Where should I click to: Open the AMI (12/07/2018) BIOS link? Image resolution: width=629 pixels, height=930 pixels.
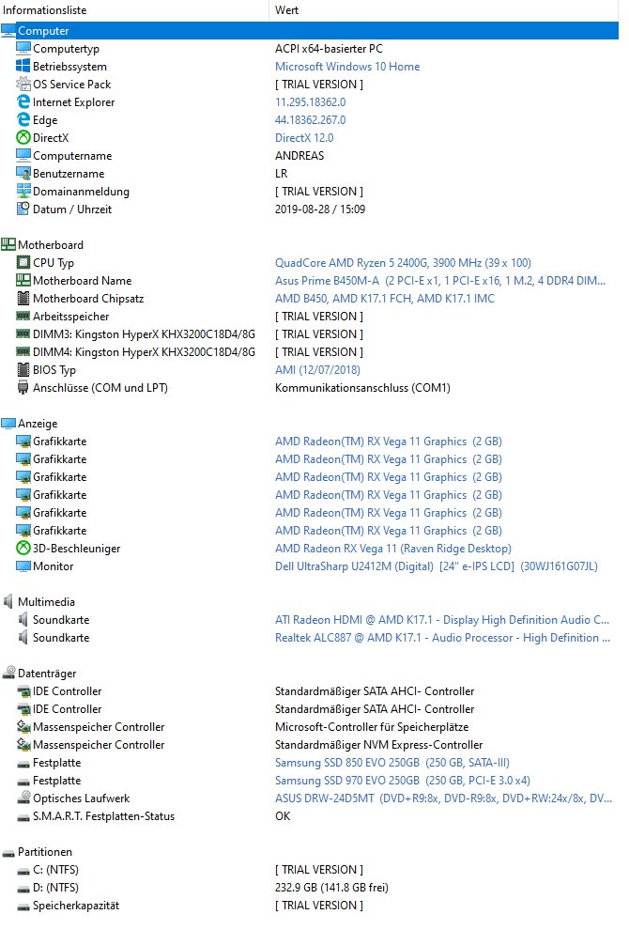(317, 369)
